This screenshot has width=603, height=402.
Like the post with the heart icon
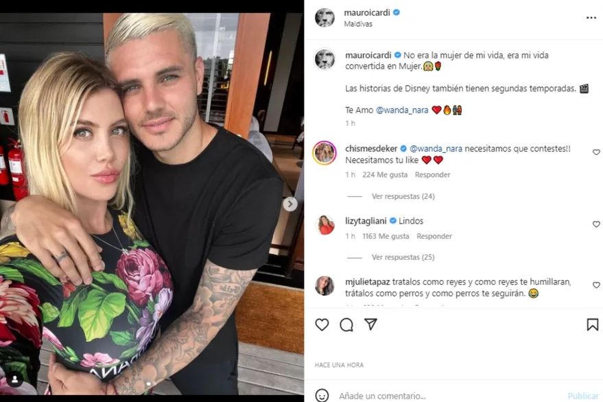pos(322,324)
